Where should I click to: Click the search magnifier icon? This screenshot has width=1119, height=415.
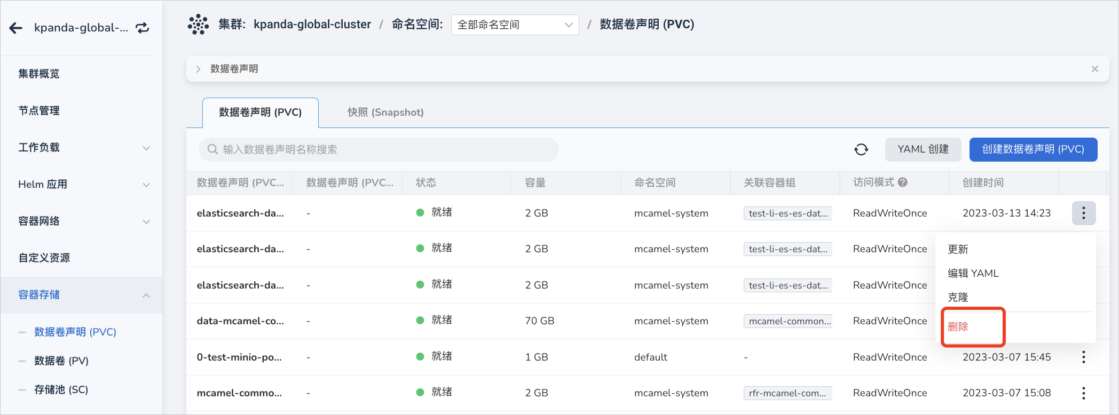click(x=212, y=149)
